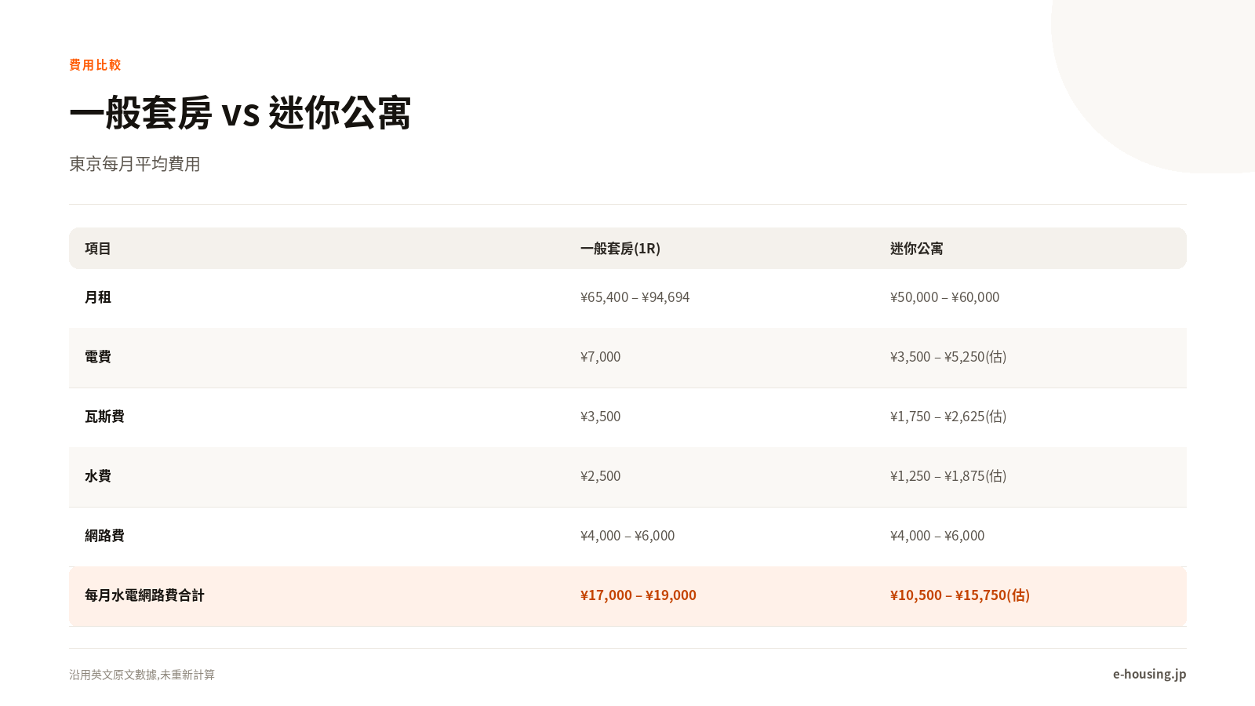Viewport: 1255px width, 706px height.
Task: Click the 項目 column header
Action: (x=98, y=249)
